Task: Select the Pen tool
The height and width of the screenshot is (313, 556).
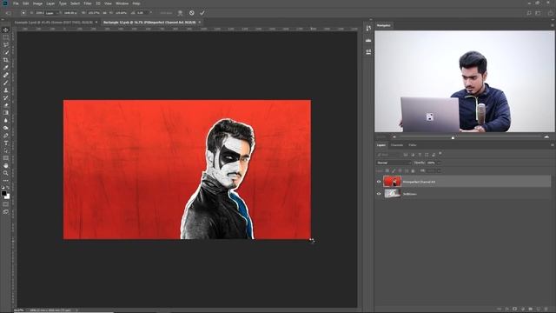Action: [x=6, y=136]
